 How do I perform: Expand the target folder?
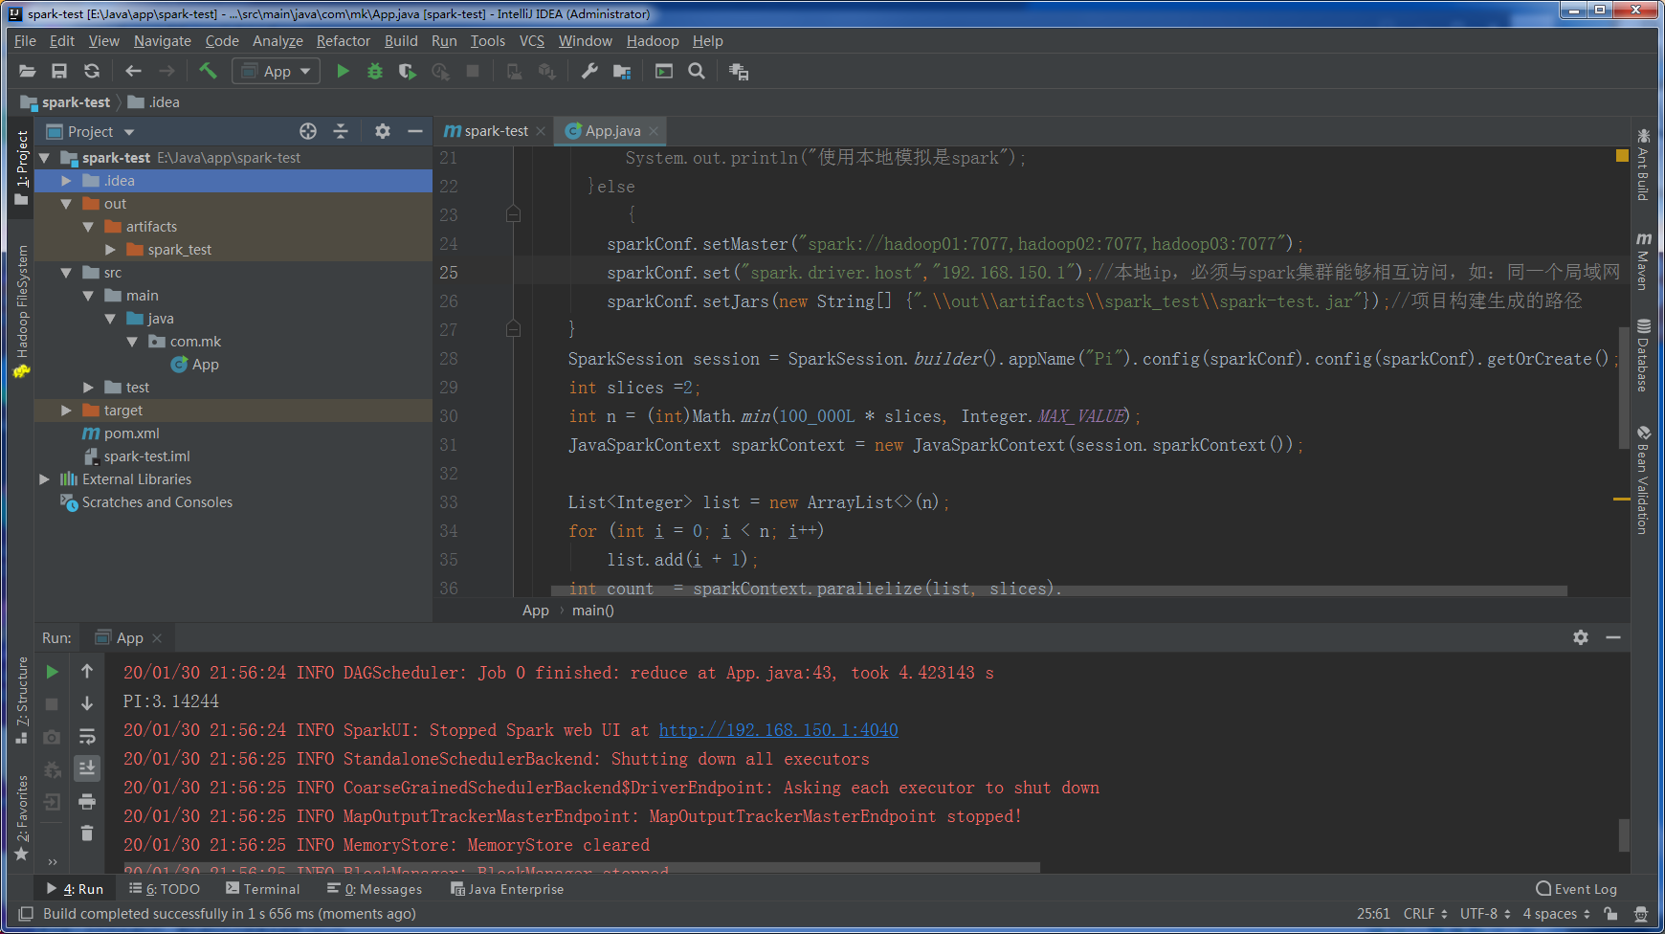66,411
